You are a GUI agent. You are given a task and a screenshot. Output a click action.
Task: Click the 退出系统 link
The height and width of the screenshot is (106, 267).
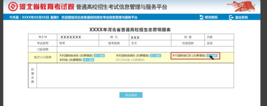(241, 17)
